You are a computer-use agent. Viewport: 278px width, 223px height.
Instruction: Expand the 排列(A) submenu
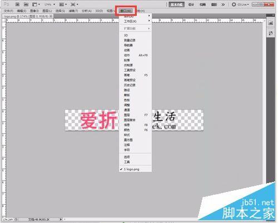135,16
